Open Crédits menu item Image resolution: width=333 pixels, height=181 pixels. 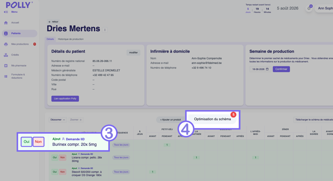click(15, 55)
